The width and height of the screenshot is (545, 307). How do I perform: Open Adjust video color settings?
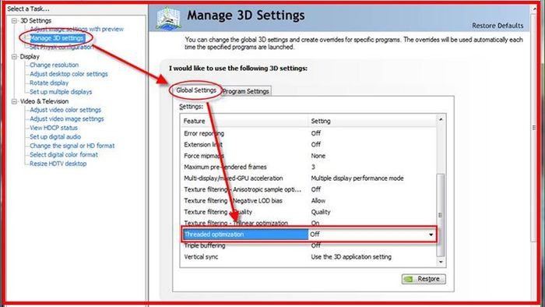point(65,110)
